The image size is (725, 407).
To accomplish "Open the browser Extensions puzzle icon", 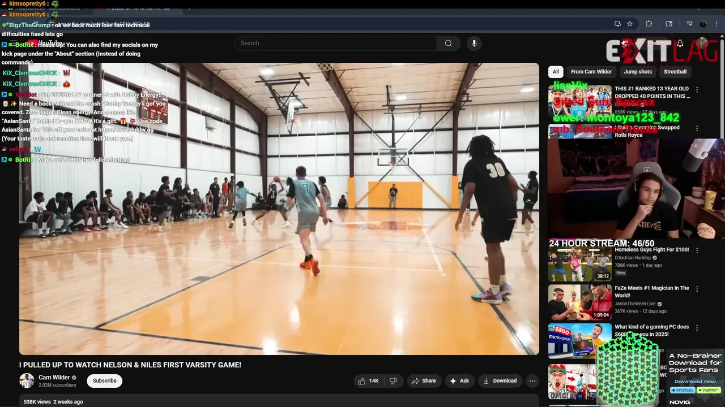I will coord(649,24).
